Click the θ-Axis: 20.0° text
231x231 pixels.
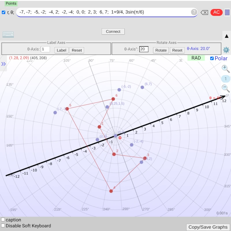click(x=198, y=49)
